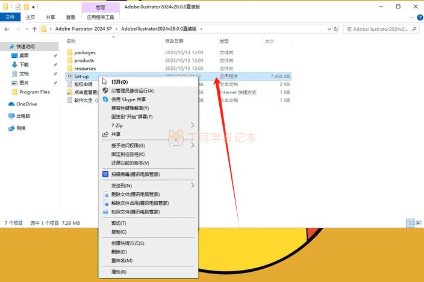Select 粉碎文件(腾讯电脑管家)
Viewport: 424px width, 282px height.
coord(148,211)
